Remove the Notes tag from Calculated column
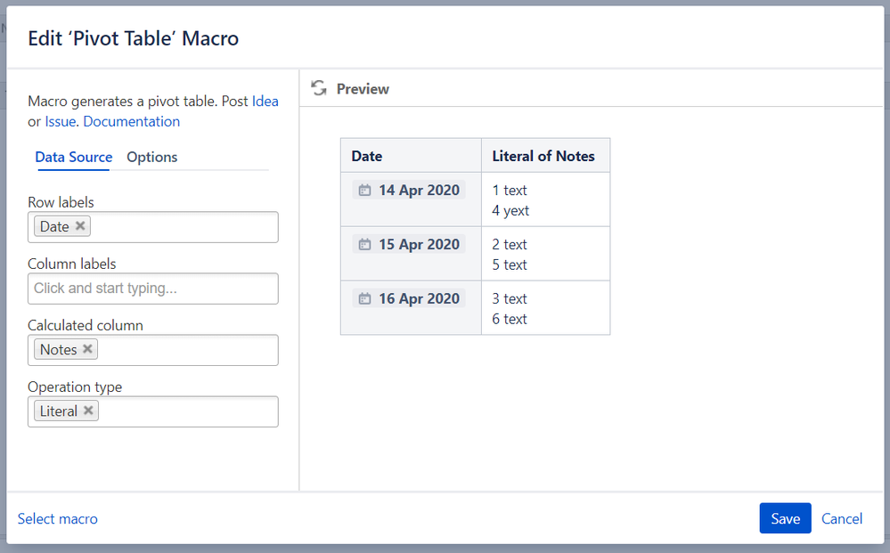This screenshot has height=553, width=890. pyautogui.click(x=87, y=349)
